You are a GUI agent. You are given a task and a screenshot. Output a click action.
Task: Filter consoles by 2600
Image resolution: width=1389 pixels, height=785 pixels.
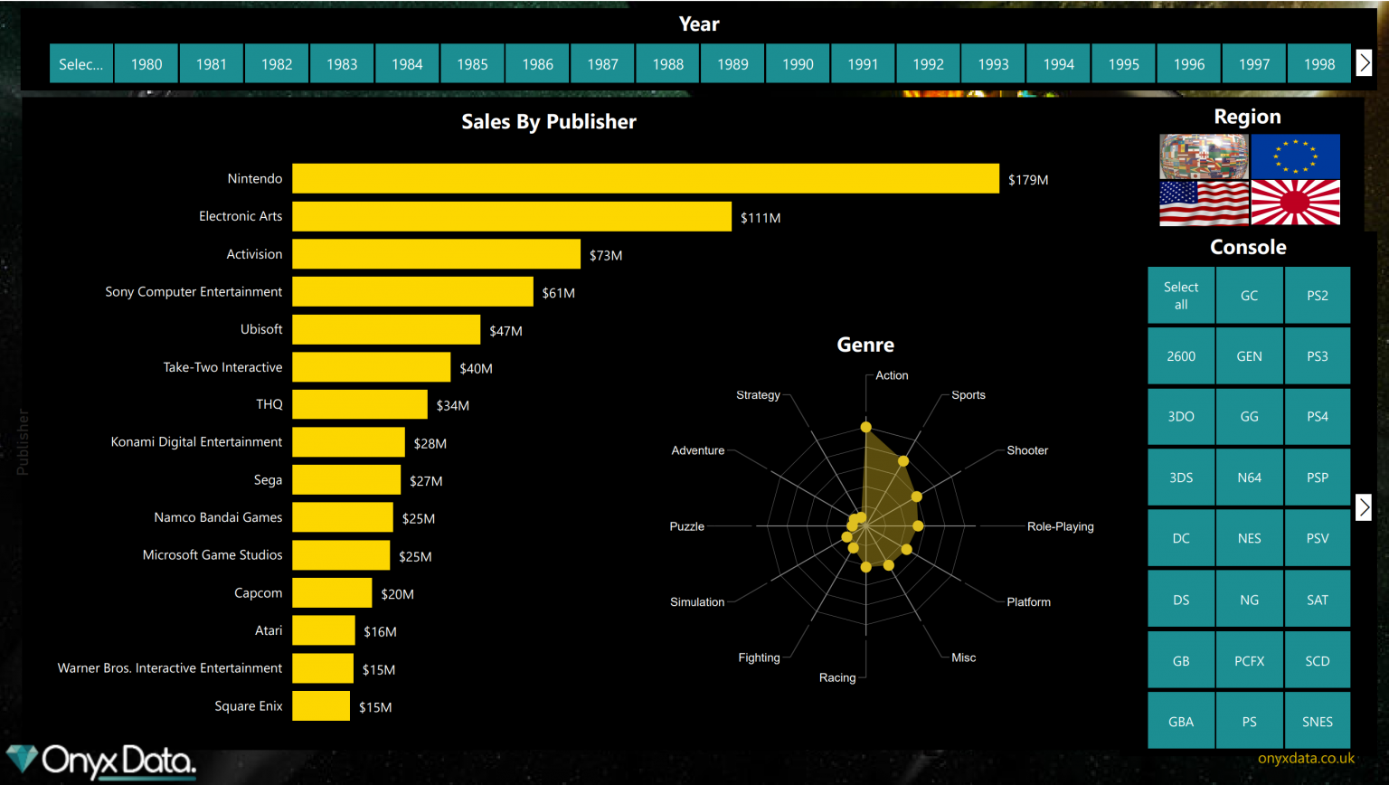pos(1181,355)
